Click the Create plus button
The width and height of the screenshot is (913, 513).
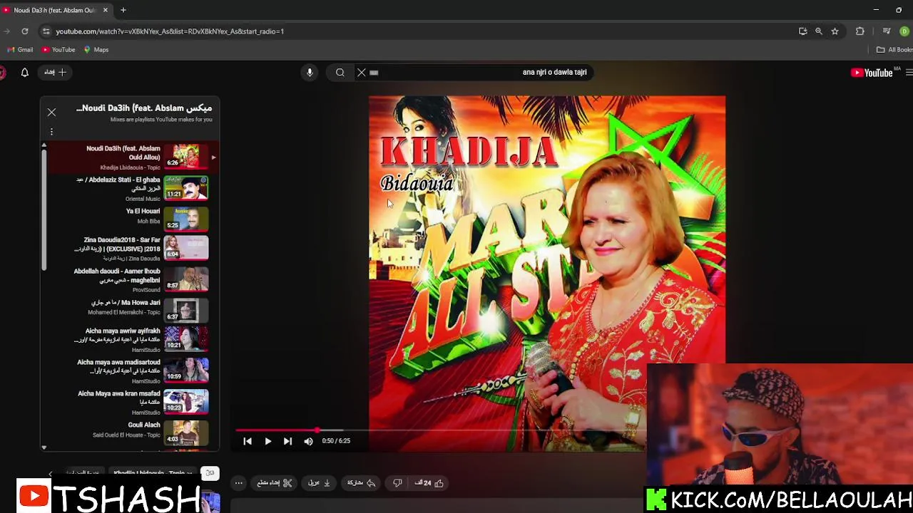click(55, 72)
